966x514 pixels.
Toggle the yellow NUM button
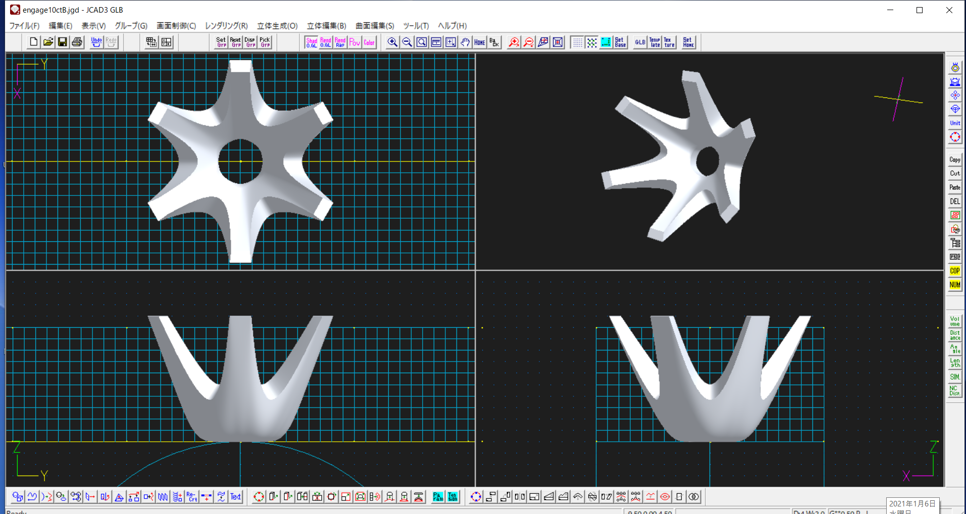pyautogui.click(x=955, y=285)
